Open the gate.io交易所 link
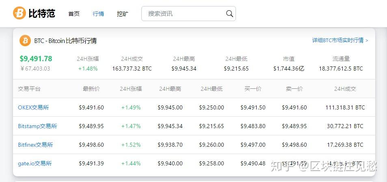Screen dimensions: 387x182 tap(35, 163)
